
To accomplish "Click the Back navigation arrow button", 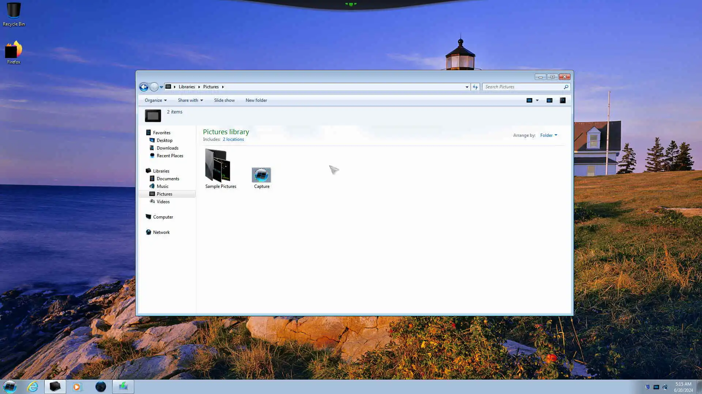I will tap(144, 87).
